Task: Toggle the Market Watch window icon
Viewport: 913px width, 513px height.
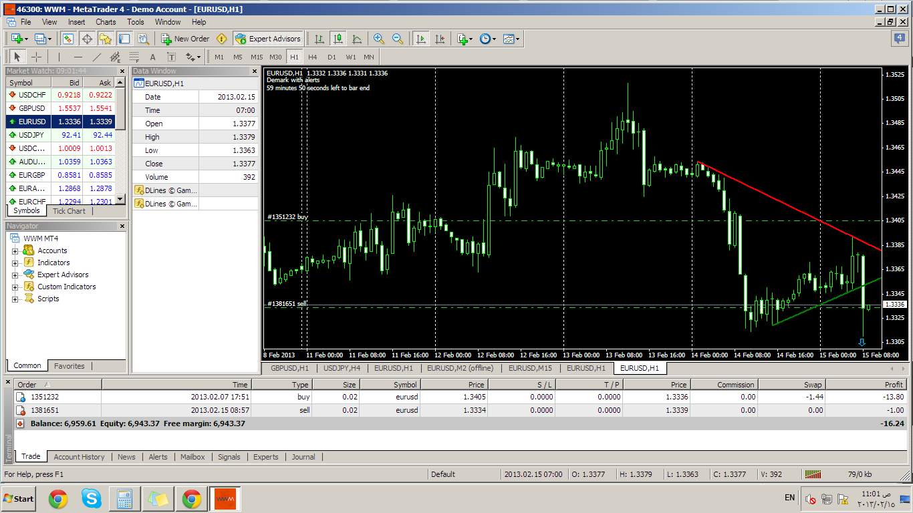Action: [68, 39]
